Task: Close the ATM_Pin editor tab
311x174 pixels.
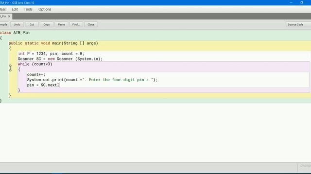Action: [x=9, y=16]
